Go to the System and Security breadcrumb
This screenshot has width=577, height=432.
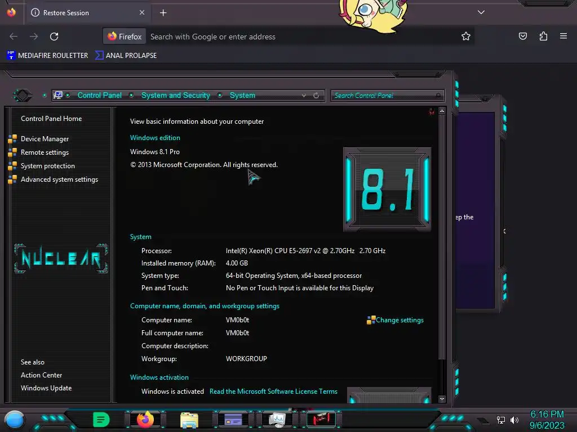tap(176, 96)
